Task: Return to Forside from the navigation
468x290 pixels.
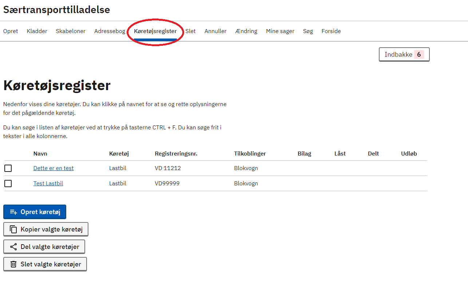Action: point(331,31)
